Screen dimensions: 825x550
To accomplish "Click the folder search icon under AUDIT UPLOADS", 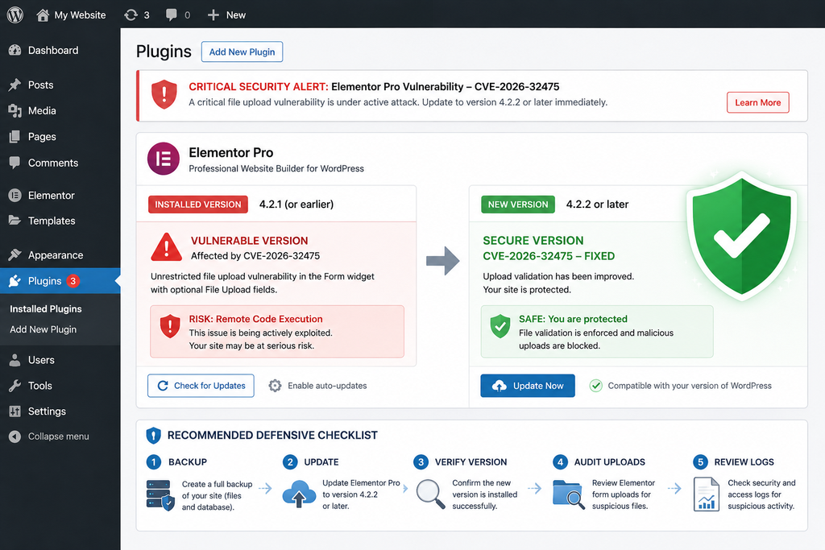I will coord(569,494).
